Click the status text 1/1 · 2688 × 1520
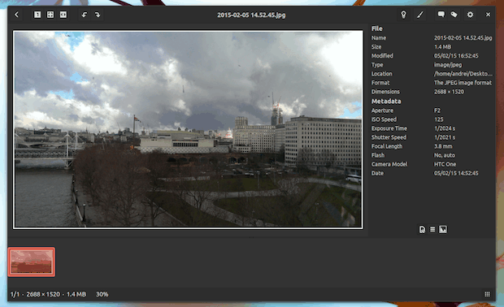504x307 pixels. click(x=35, y=294)
